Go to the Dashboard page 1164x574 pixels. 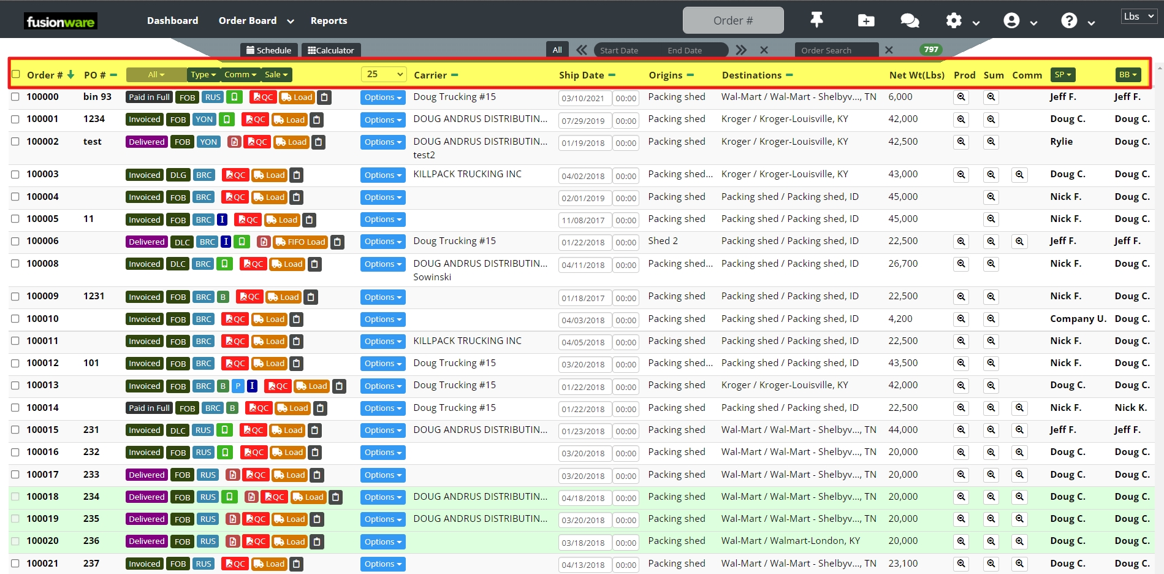pos(172,21)
